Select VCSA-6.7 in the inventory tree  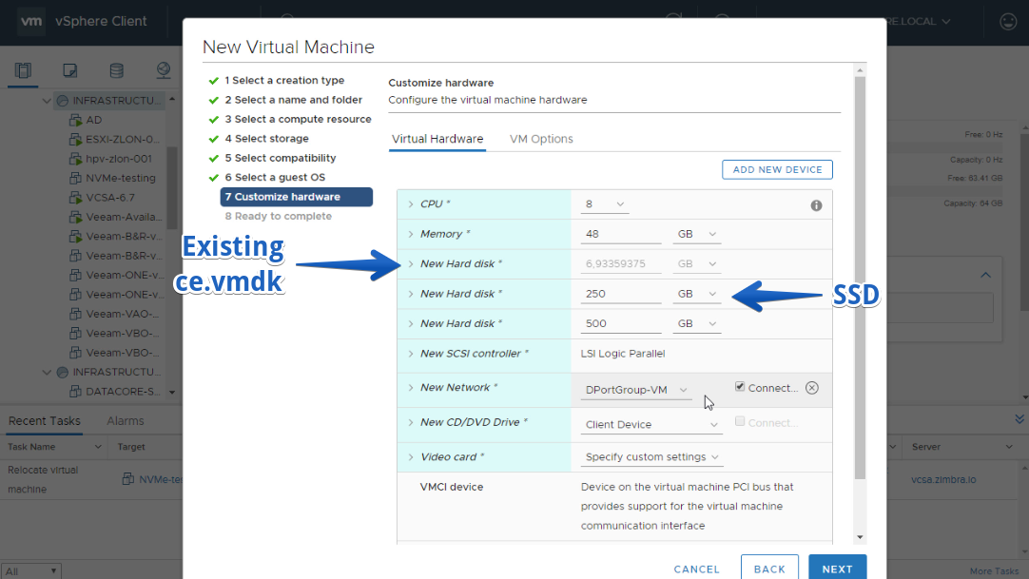(109, 198)
